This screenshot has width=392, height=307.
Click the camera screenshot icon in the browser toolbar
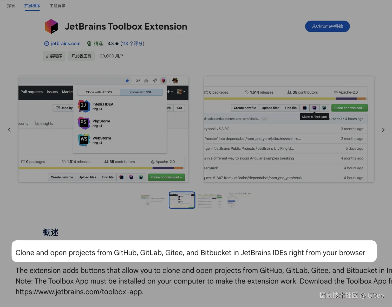click(x=146, y=81)
